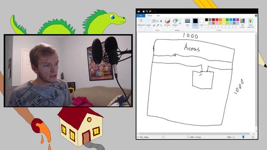The height and width of the screenshot is (150, 267).
Task: Pick the brown palette color in second row
Action: click(214, 23)
